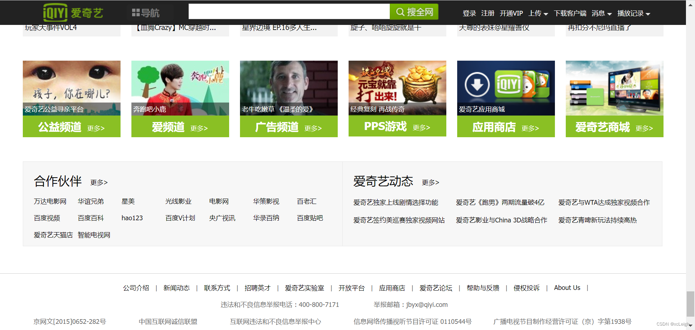The image size is (695, 330).
Task: Open partner link 华谊兄弟
Action: (91, 201)
